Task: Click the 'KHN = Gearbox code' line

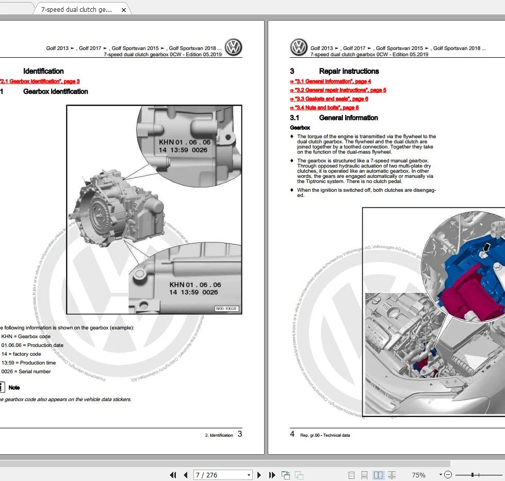Action: click(26, 337)
